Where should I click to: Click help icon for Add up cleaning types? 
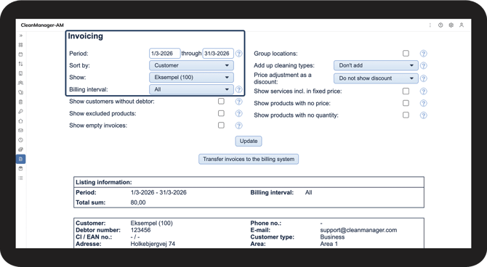(x=423, y=65)
